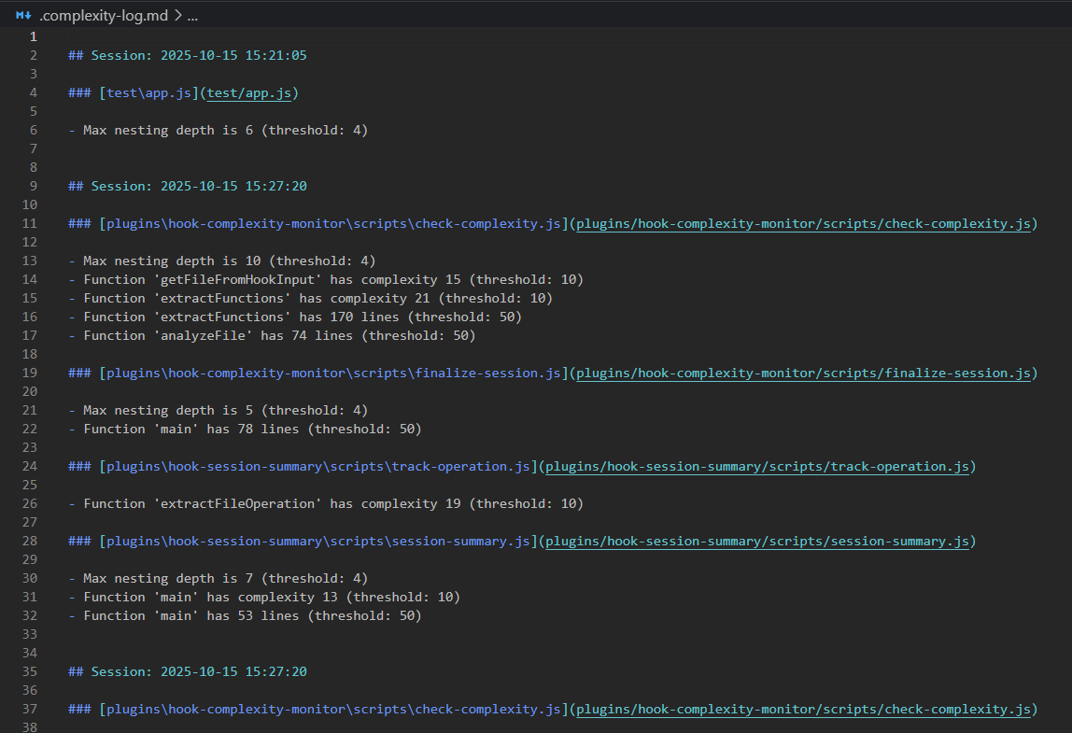Click text 'Max nesting depth is 6 (threshold: 4)'
This screenshot has height=733, width=1072.
[226, 130]
